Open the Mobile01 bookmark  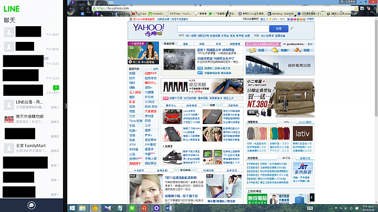pyautogui.click(x=156, y=14)
